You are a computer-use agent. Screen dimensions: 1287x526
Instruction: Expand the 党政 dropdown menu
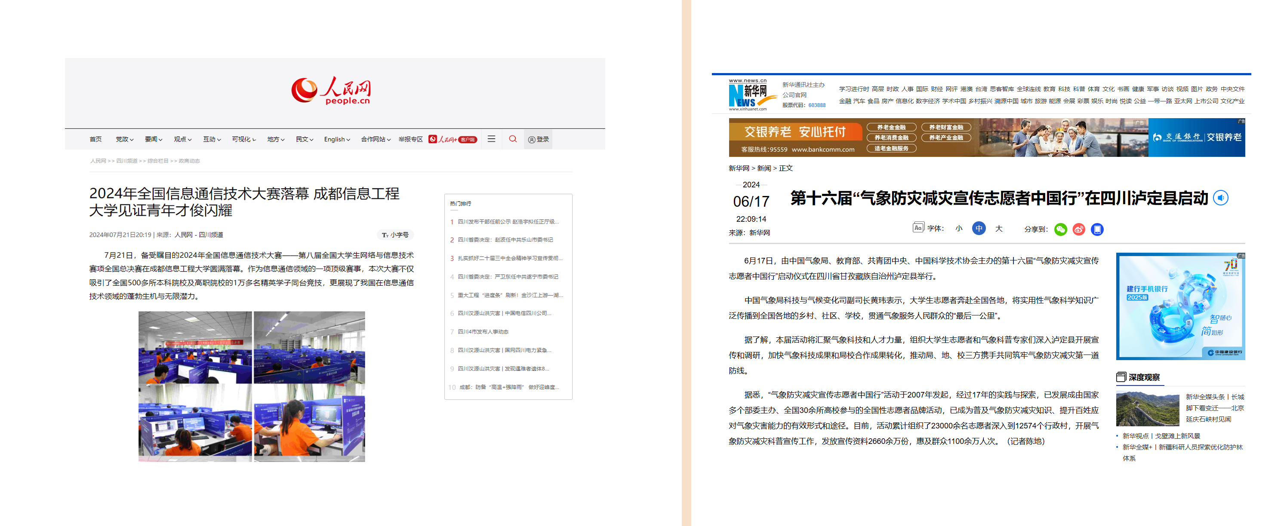click(x=124, y=139)
